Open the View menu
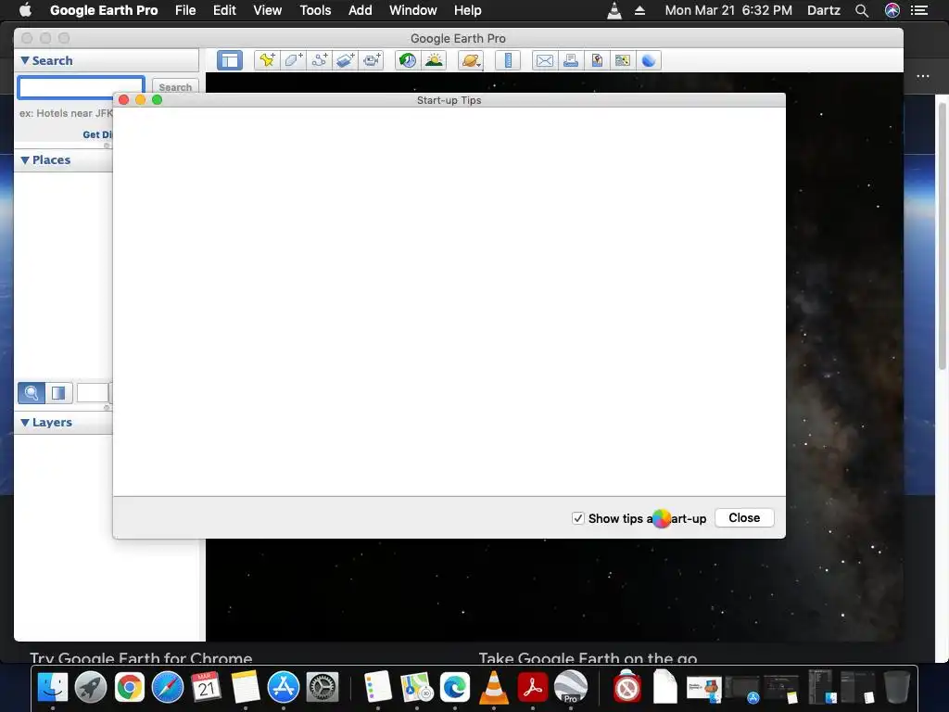 click(x=268, y=10)
